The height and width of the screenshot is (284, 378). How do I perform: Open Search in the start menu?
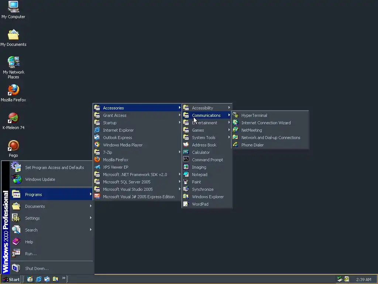click(51, 230)
